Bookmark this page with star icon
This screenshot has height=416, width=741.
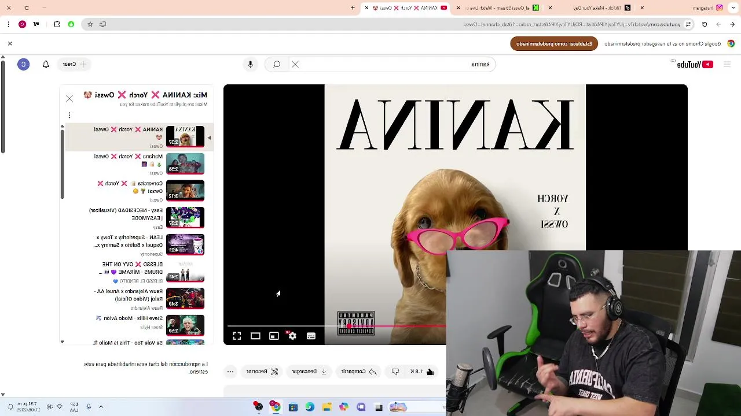tap(90, 24)
